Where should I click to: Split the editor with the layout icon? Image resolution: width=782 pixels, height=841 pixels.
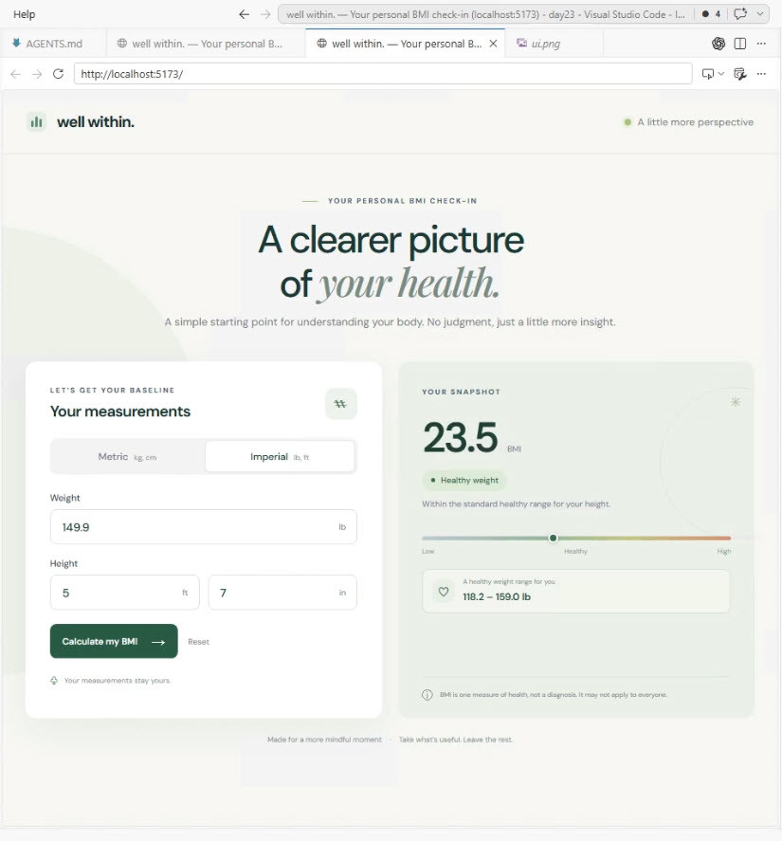740,44
